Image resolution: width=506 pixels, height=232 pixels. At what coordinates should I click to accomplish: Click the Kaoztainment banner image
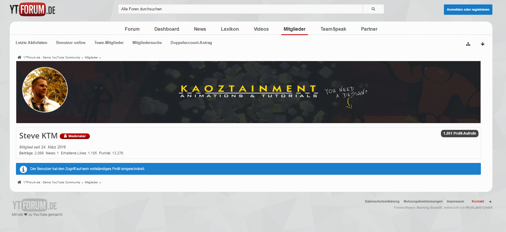tap(248, 92)
